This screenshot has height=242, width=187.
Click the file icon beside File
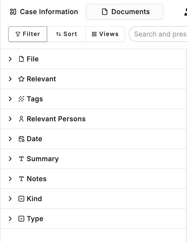tap(21, 59)
